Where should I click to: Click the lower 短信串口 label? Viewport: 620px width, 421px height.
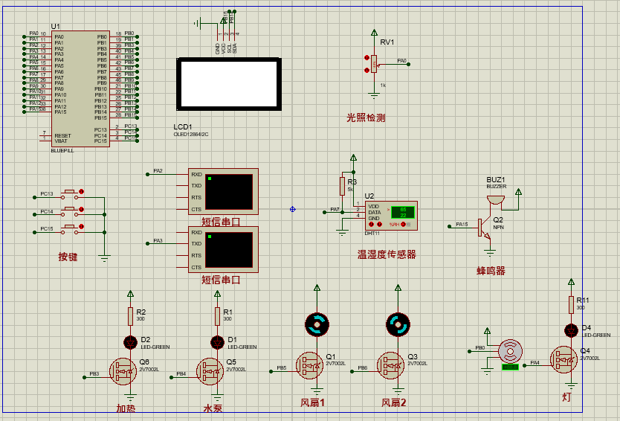pyautogui.click(x=221, y=280)
